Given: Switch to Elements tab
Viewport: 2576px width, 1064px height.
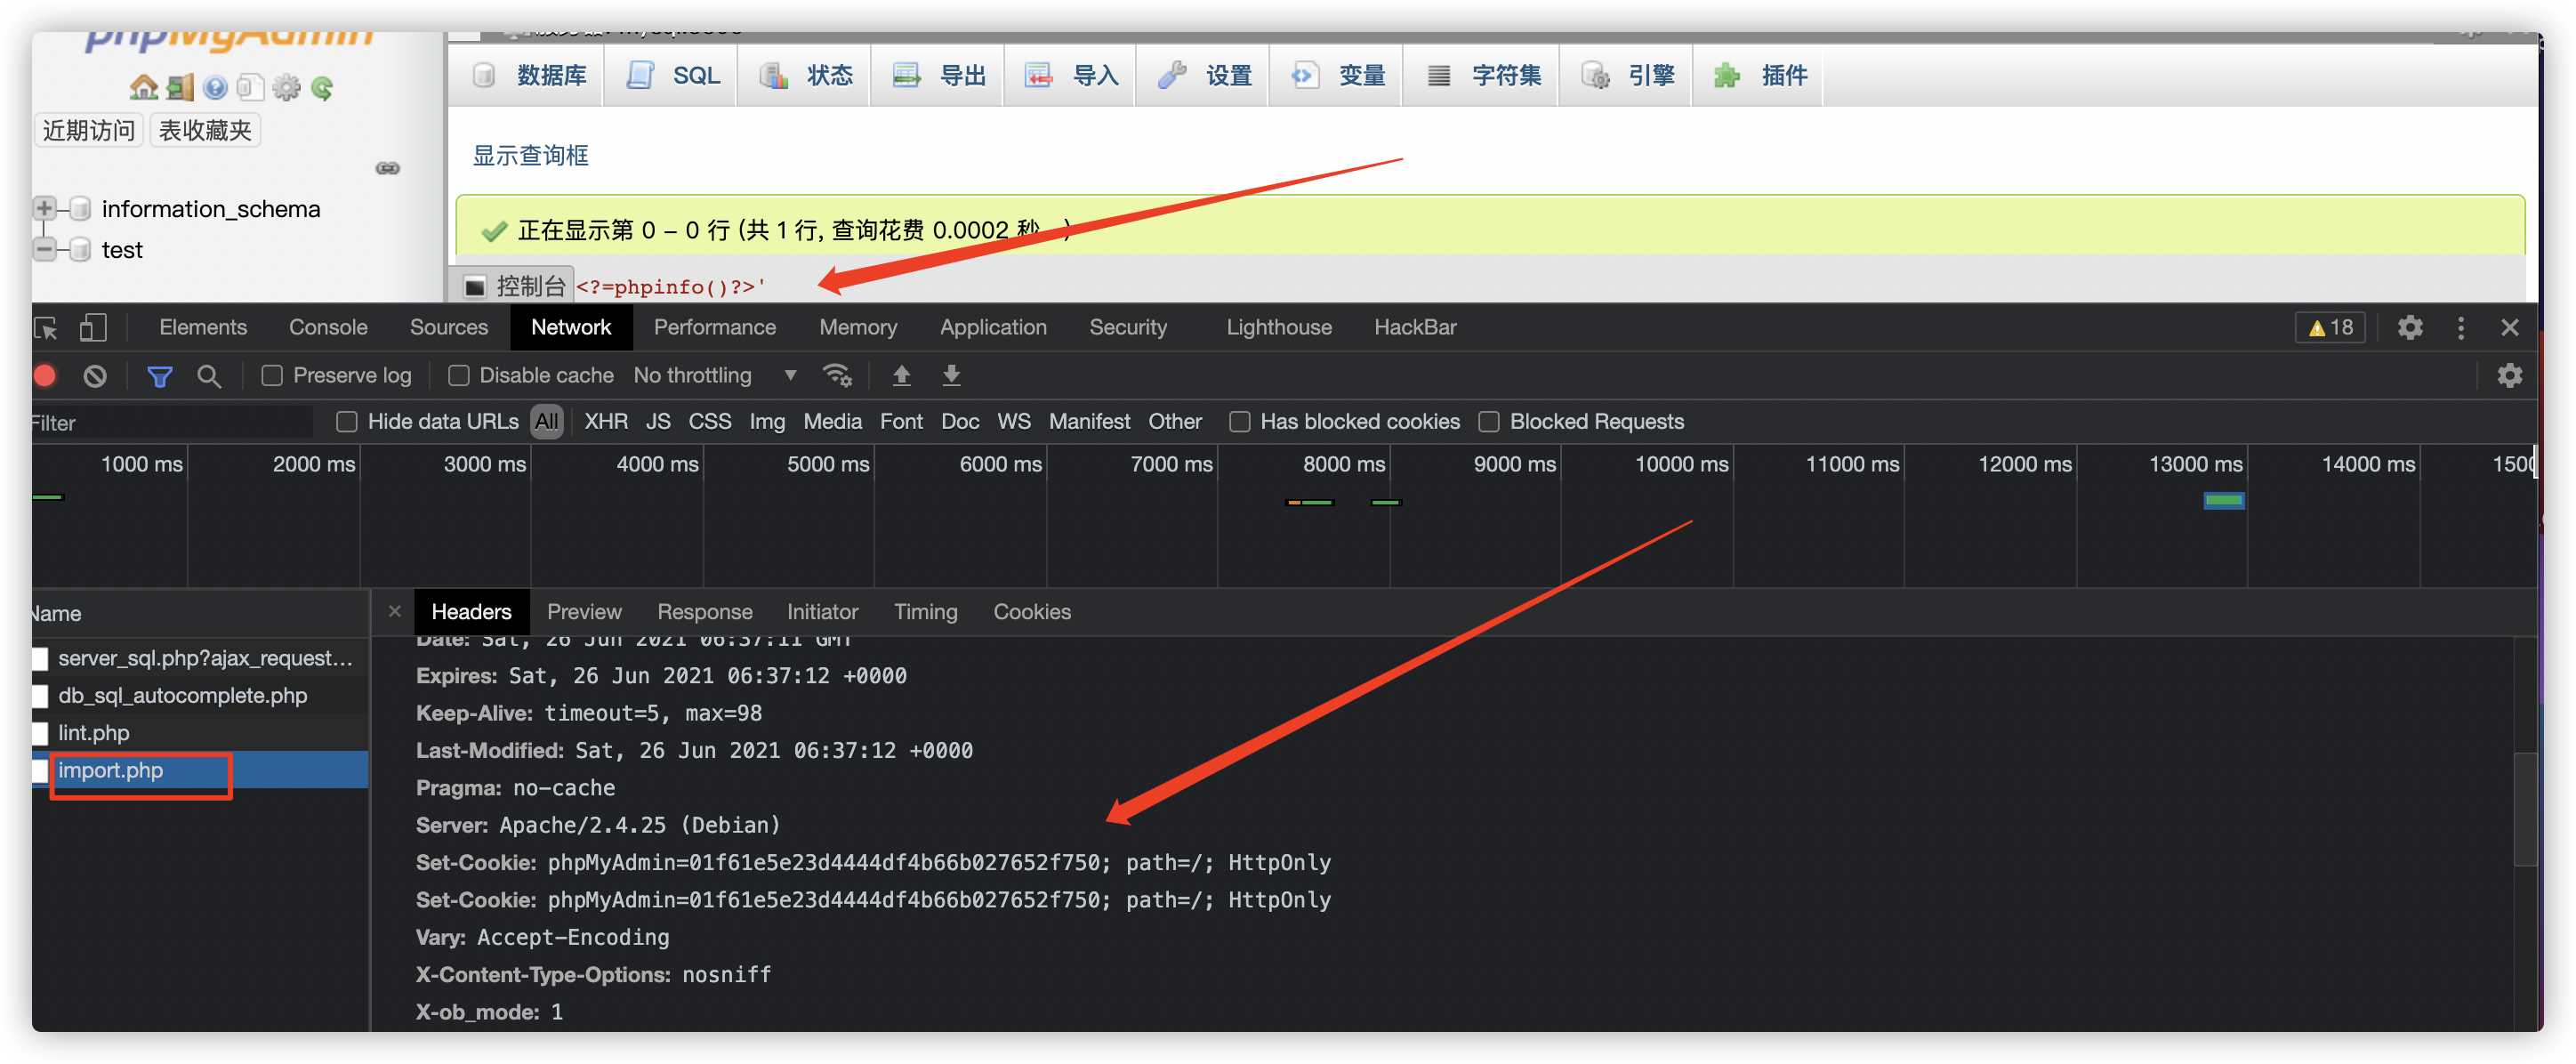Looking at the screenshot, I should coord(203,328).
